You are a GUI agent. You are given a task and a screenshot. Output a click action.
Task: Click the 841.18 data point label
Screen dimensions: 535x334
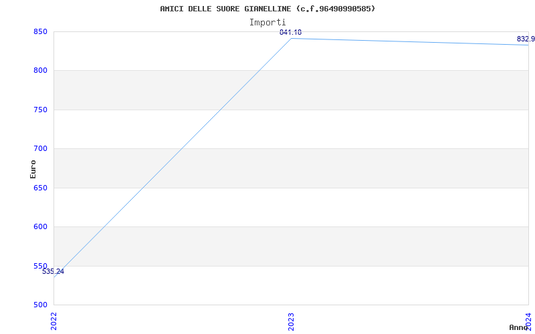point(290,32)
